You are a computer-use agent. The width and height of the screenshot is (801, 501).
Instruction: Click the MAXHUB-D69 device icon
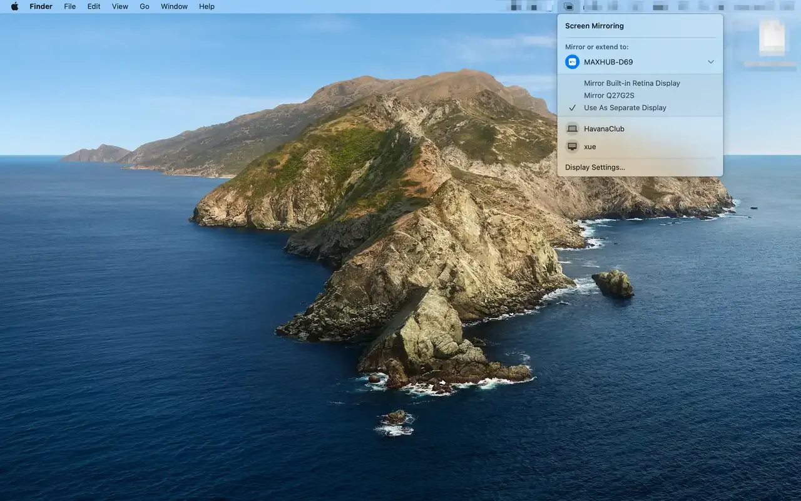coord(572,62)
